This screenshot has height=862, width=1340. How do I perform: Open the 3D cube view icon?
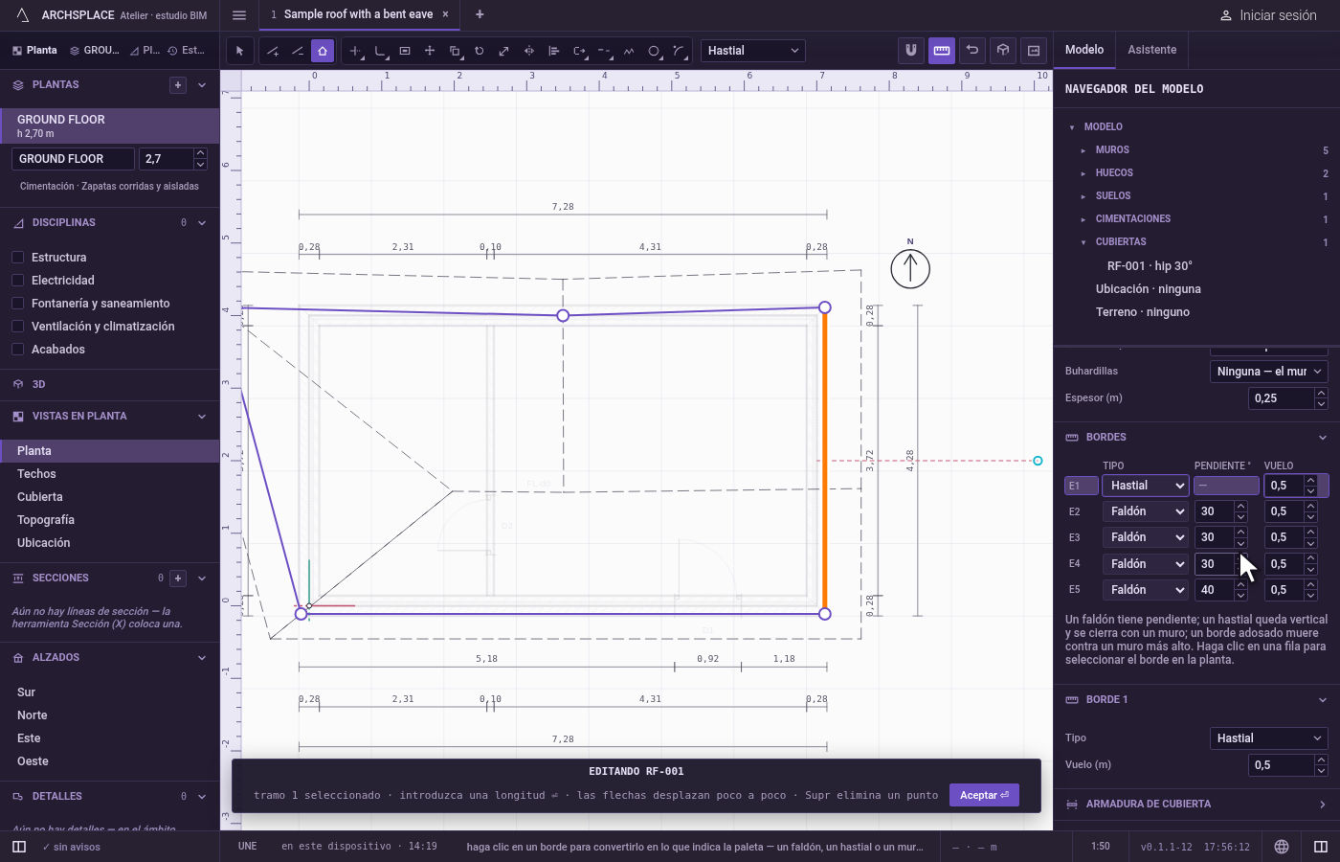[x=1003, y=50]
